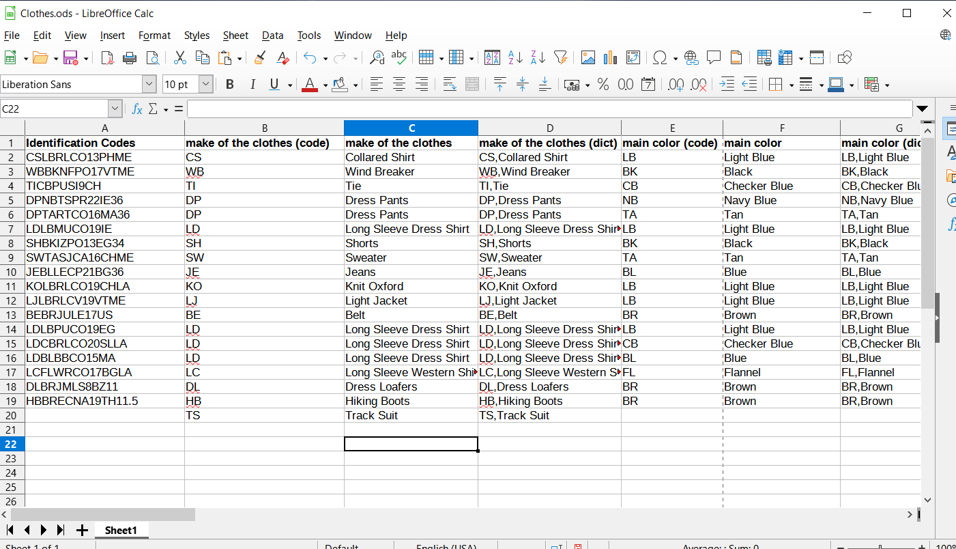Select the cell containing 'Hiking Boots' in column C
Image resolution: width=956 pixels, height=549 pixels.
coord(411,402)
